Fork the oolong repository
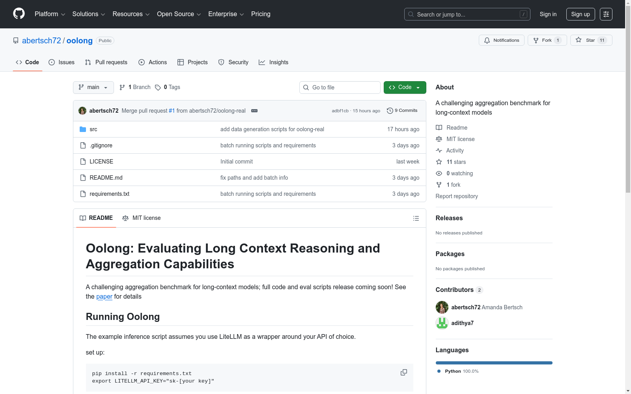This screenshot has width=631, height=394. pos(547,40)
